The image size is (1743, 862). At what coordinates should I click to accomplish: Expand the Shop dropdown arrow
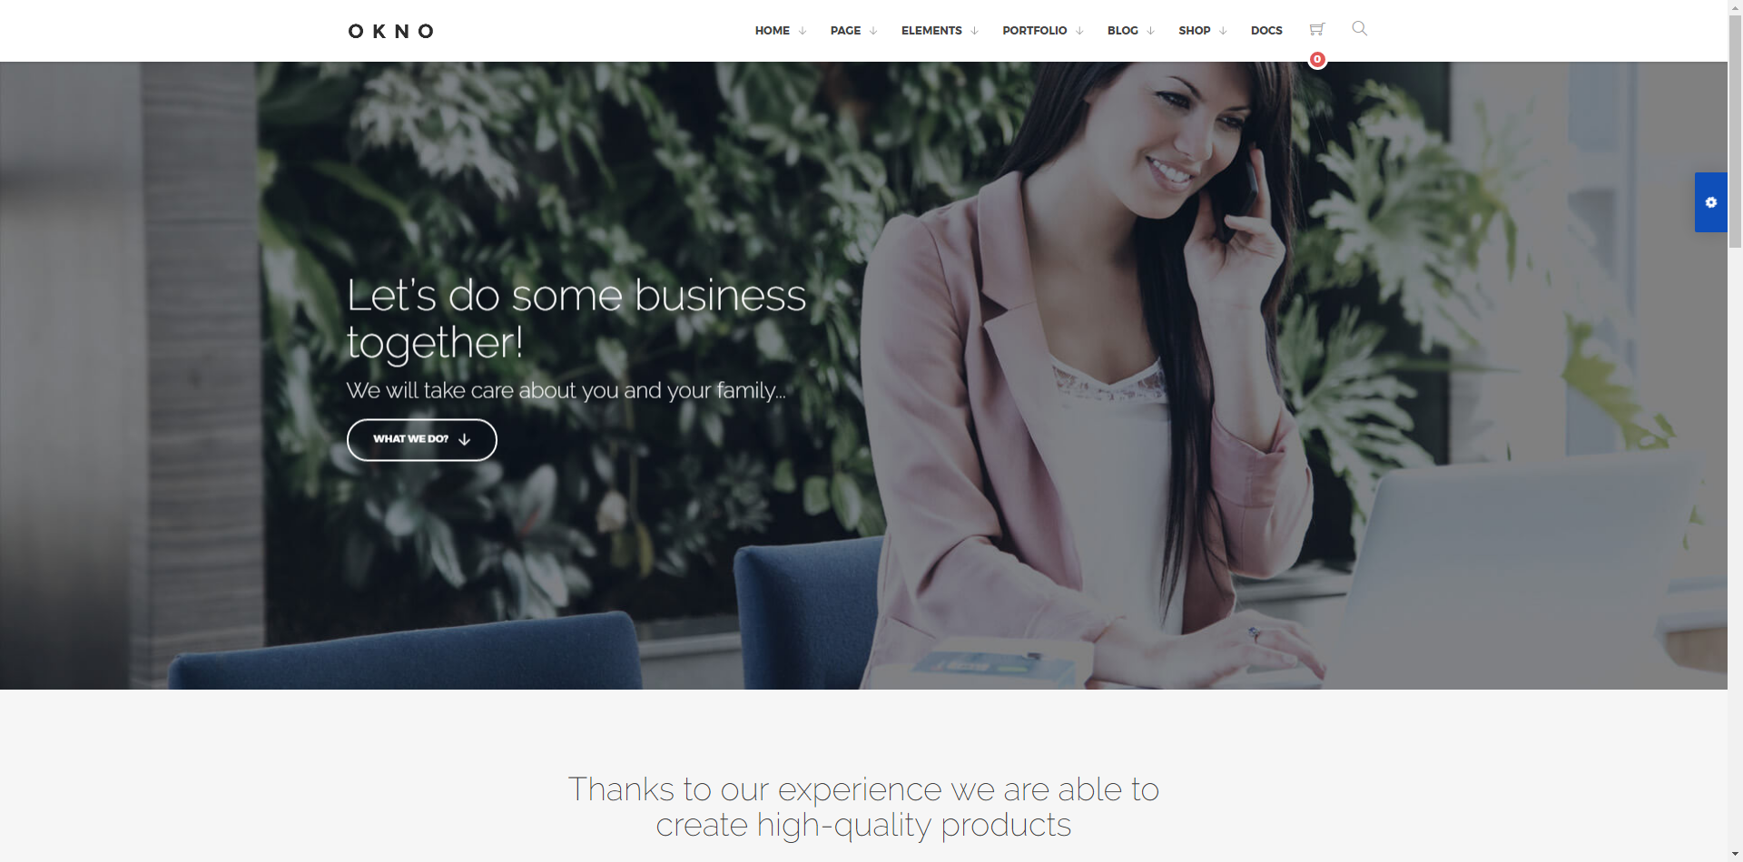click(1223, 31)
